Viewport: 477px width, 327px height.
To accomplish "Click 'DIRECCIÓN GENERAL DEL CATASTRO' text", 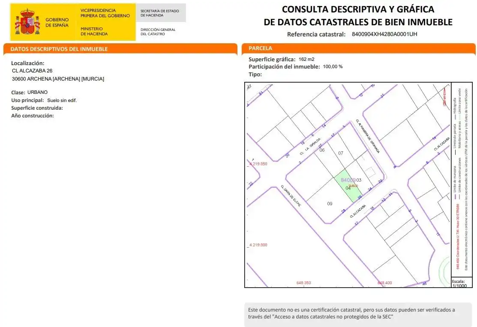I will click(x=158, y=32).
